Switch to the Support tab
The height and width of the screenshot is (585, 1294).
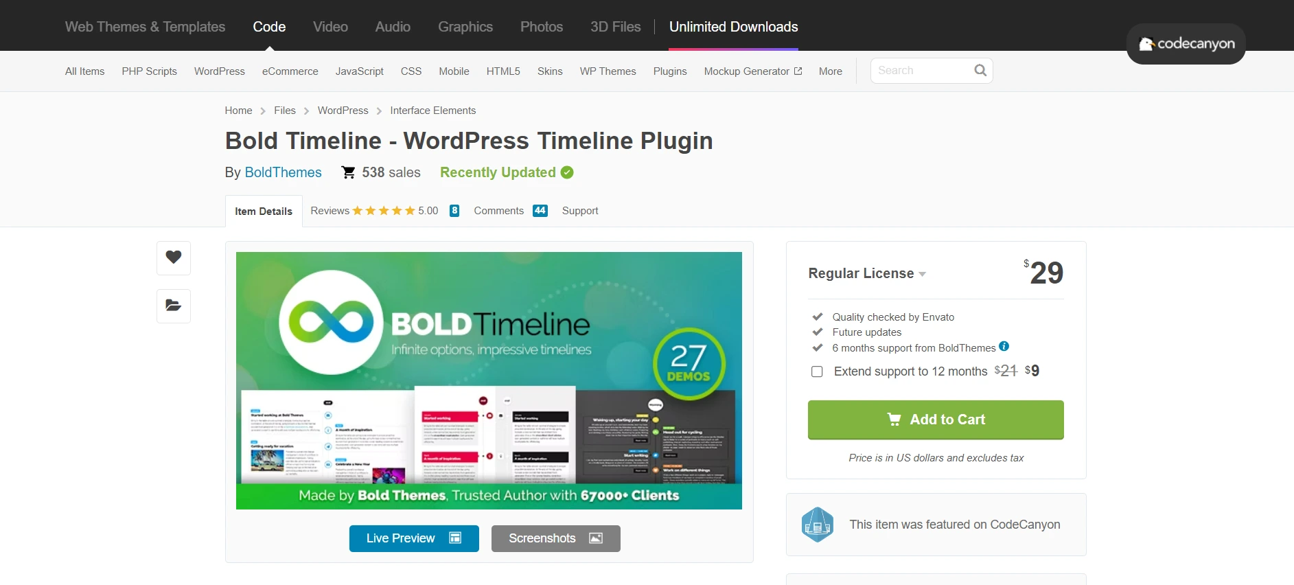pyautogui.click(x=580, y=211)
